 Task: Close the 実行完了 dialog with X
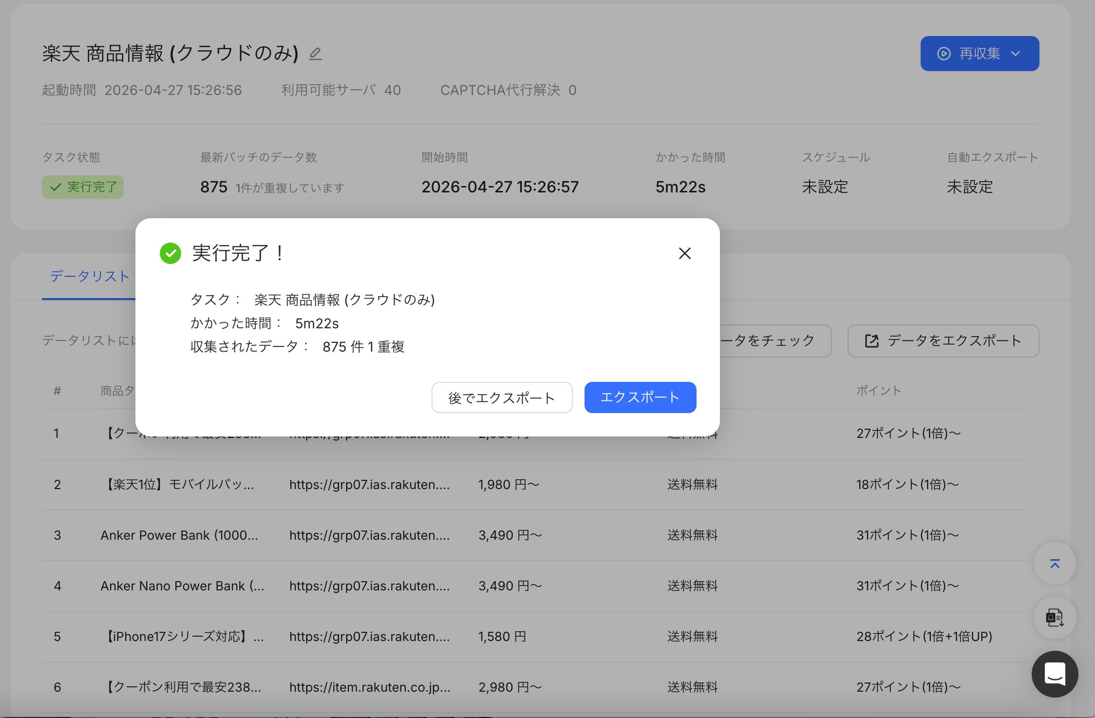pyautogui.click(x=685, y=253)
